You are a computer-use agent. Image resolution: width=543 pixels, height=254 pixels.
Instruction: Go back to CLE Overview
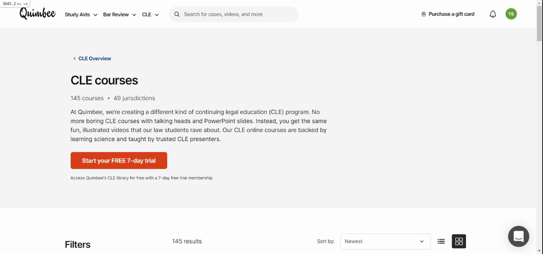(x=94, y=58)
